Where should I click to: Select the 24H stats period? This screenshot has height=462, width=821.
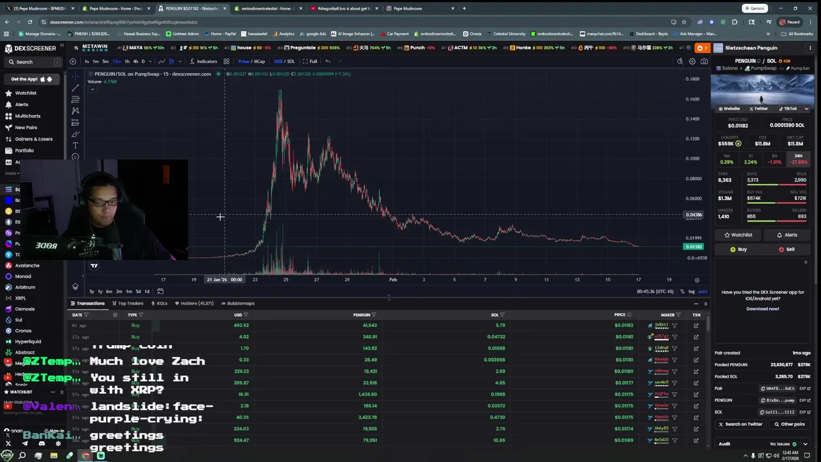pyautogui.click(x=799, y=159)
